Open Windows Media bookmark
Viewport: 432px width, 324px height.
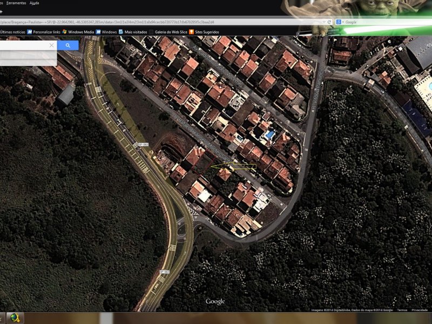tap(78, 32)
